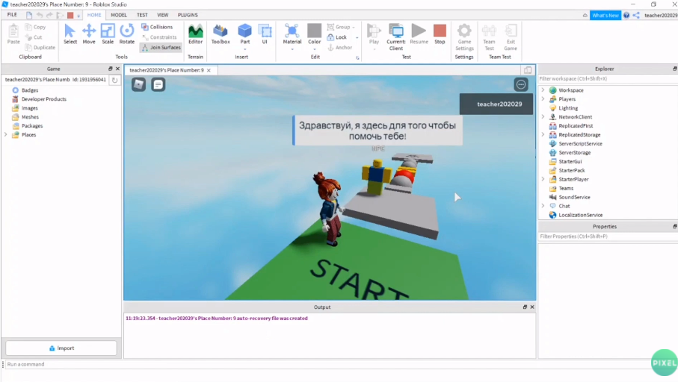Viewport: 678px width, 382px height.
Task: Open the What's New link
Action: [x=605, y=15]
